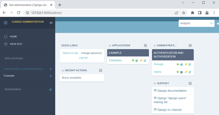This screenshot has height=115, width=219.
Task: Collapse the Administration module
Action: (155, 46)
